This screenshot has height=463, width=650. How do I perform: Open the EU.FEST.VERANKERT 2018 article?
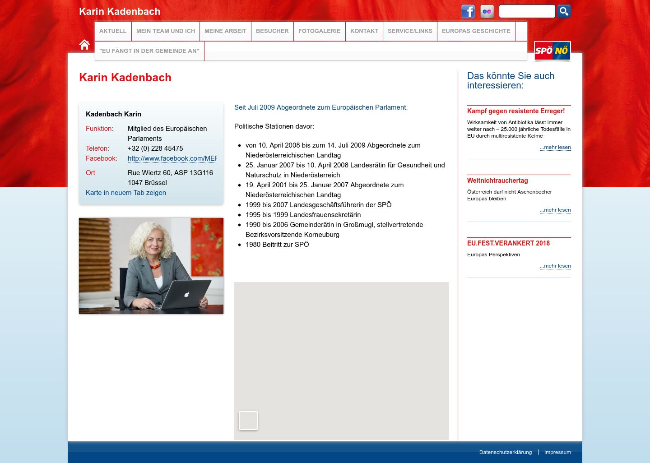coord(508,243)
